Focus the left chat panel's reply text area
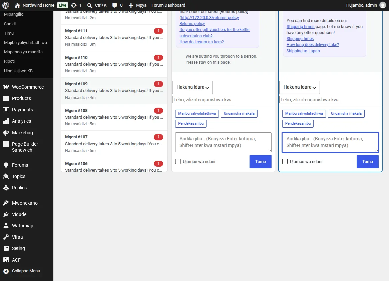This screenshot has height=281, width=389. (223, 142)
